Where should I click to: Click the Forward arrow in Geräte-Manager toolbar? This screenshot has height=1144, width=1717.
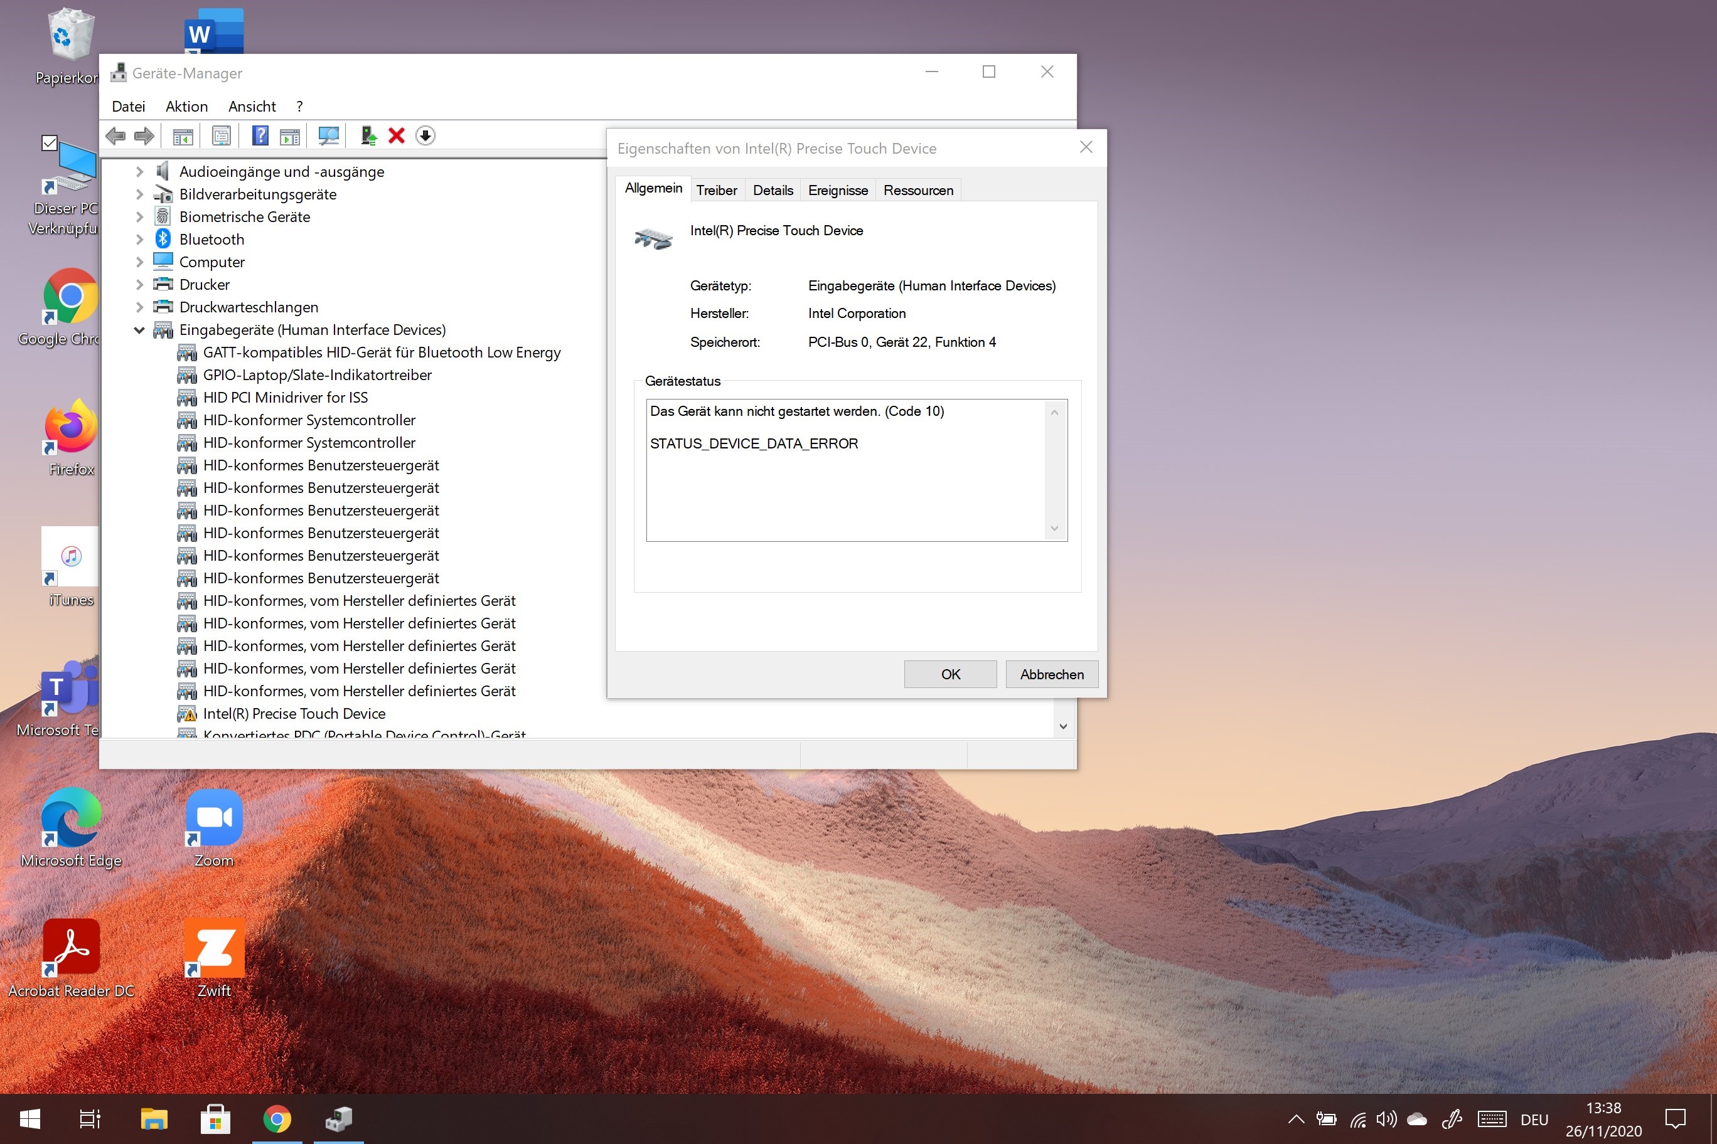144,135
